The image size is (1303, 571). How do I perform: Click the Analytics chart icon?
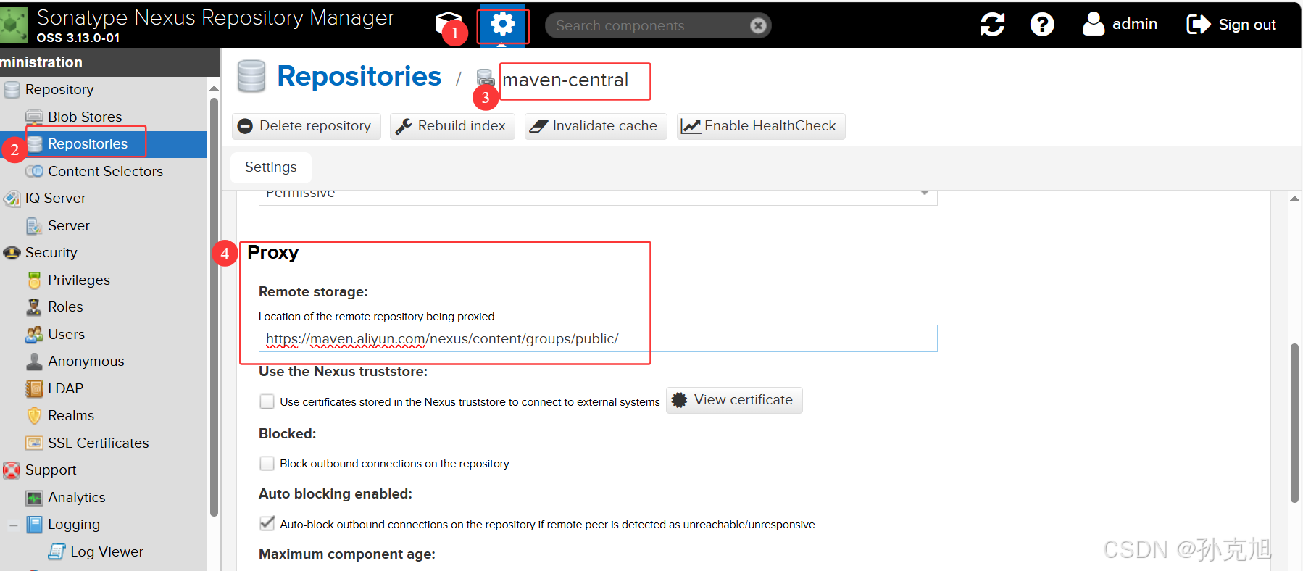pyautogui.click(x=34, y=498)
